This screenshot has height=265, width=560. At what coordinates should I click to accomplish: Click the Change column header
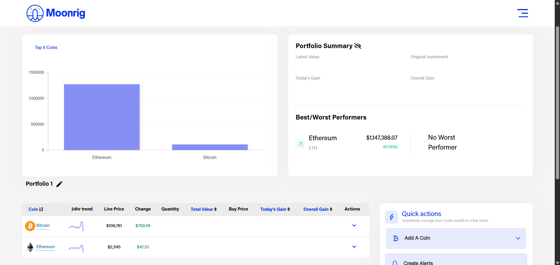point(143,209)
